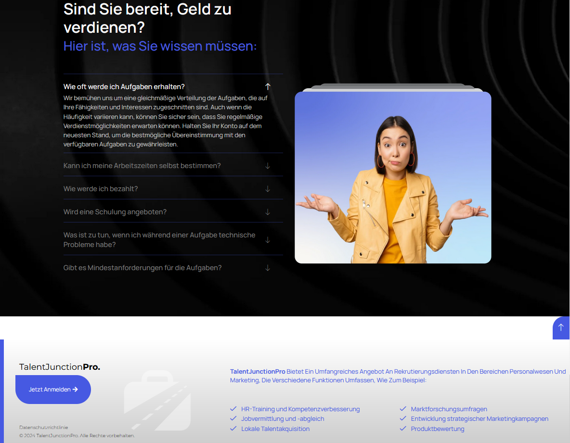Click the TalentJunctionPro. footer logo
Viewport: 570px width, 443px height.
coord(60,366)
